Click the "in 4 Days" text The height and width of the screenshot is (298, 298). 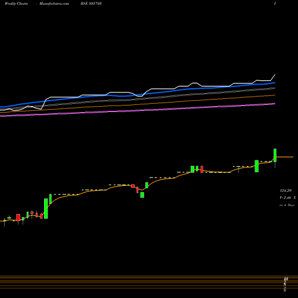(x=287, y=205)
